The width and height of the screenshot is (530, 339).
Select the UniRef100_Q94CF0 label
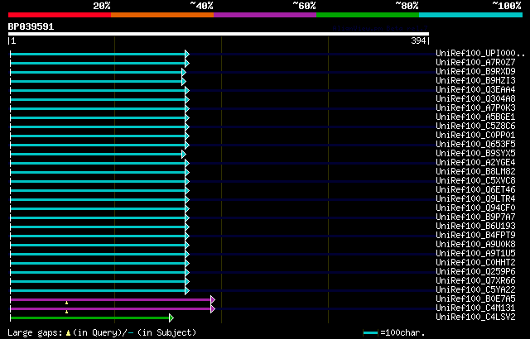coord(475,208)
